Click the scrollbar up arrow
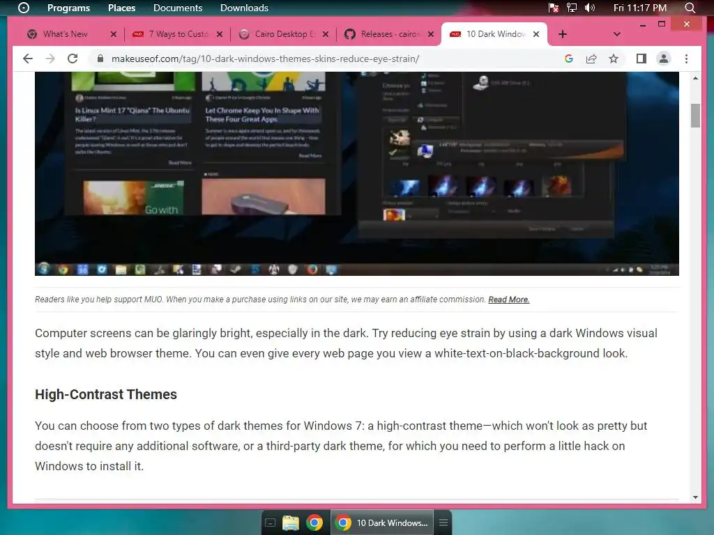Image resolution: width=714 pixels, height=535 pixels. pos(695,78)
